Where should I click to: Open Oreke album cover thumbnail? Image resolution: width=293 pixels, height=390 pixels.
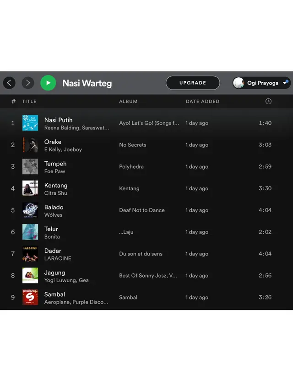30,145
